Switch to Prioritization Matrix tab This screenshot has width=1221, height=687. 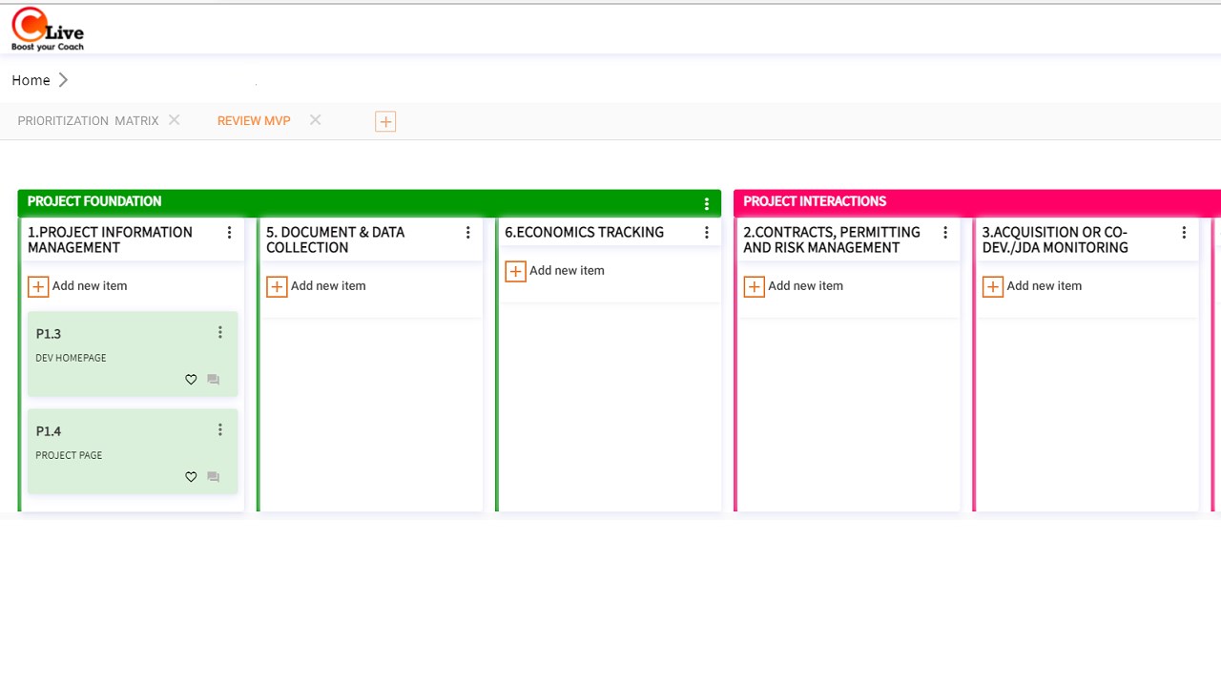coord(88,121)
